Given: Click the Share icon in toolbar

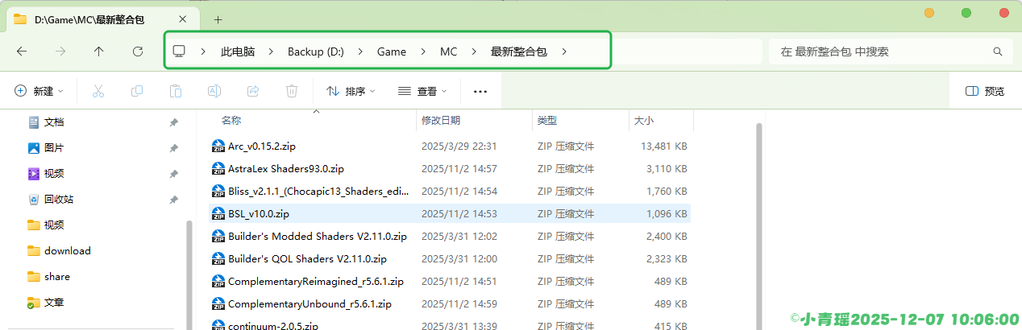Looking at the screenshot, I should click(253, 91).
